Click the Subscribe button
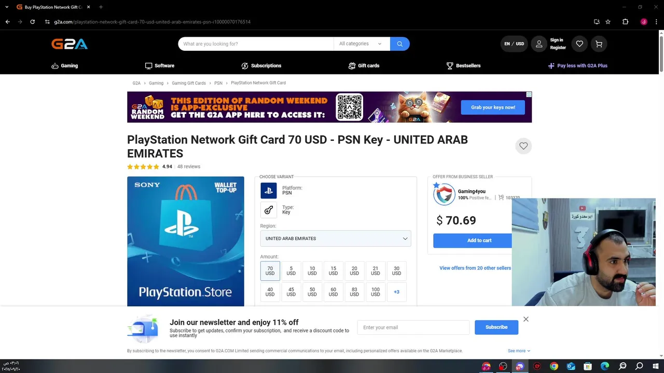Image resolution: width=664 pixels, height=373 pixels. click(496, 327)
